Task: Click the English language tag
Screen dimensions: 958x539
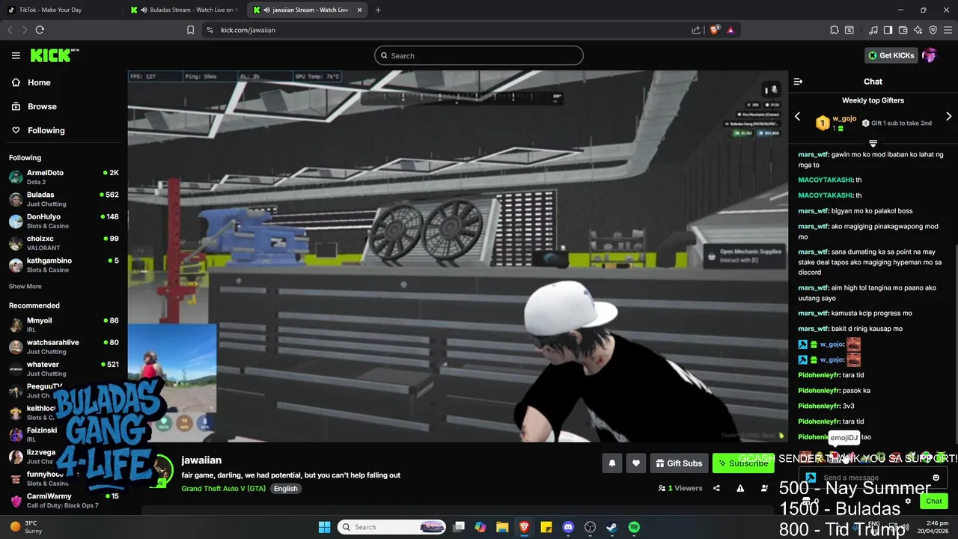Action: [285, 488]
